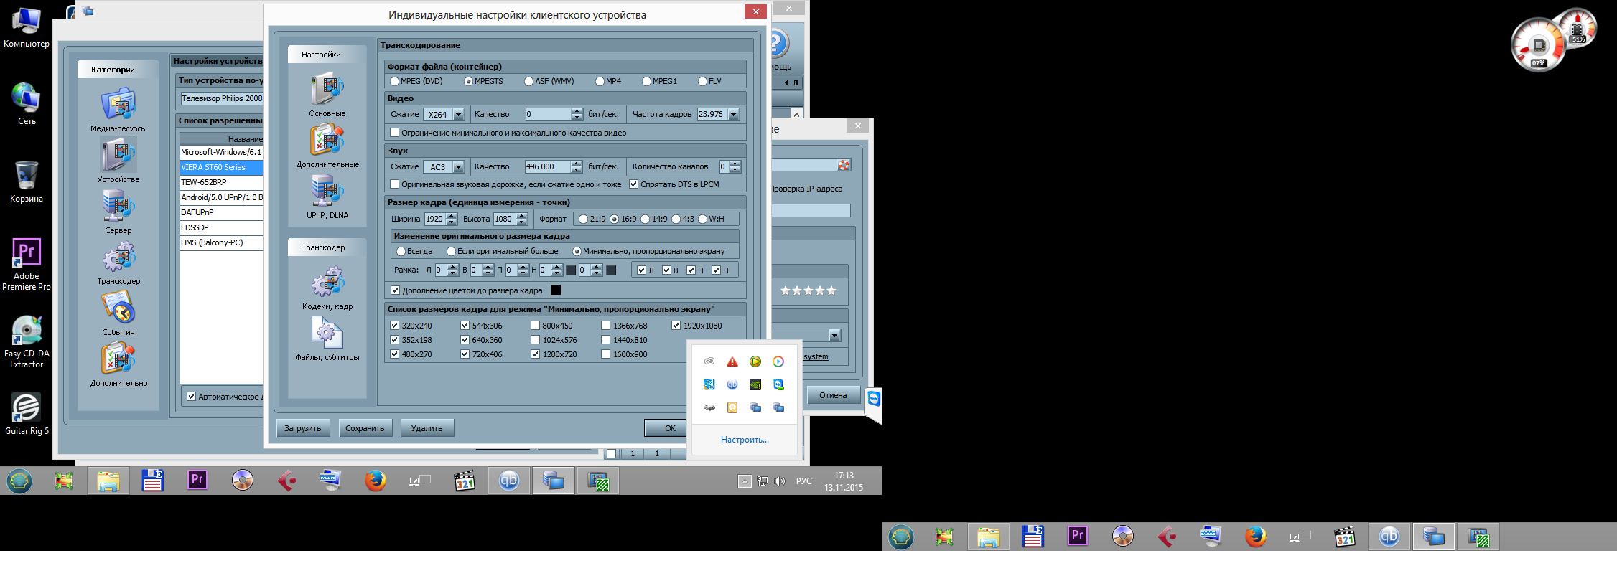Image resolution: width=1617 pixels, height=586 pixels.
Task: Toggle Спрятать DTS в LPCM checkbox
Action: pyautogui.click(x=634, y=184)
